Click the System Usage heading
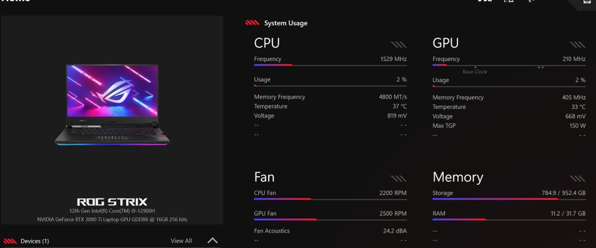The height and width of the screenshot is (248, 596). click(x=286, y=24)
